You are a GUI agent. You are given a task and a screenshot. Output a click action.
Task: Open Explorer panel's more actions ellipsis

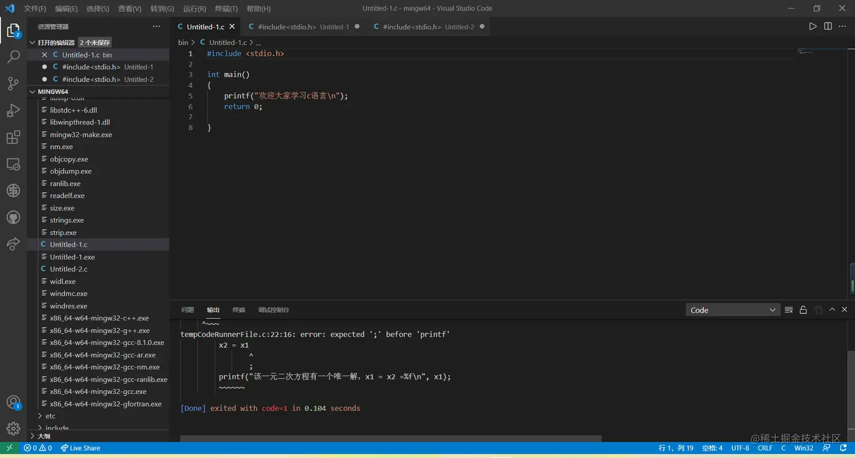click(x=157, y=27)
